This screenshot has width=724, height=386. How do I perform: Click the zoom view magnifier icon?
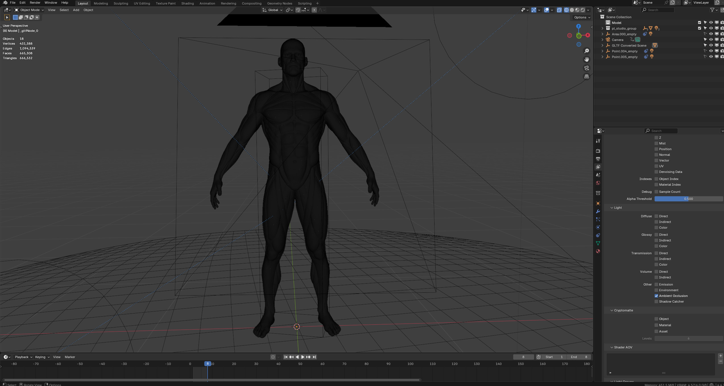click(587, 51)
